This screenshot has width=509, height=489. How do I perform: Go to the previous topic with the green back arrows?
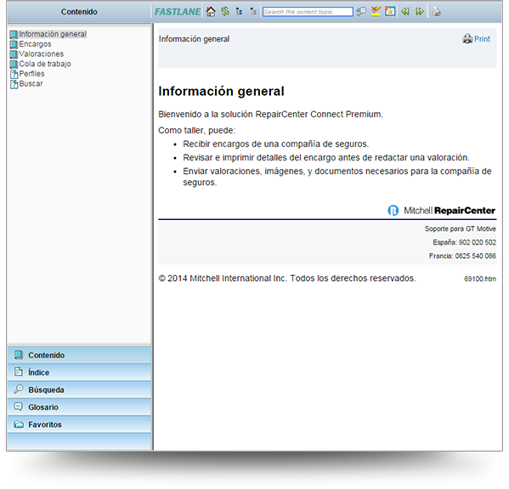point(404,12)
